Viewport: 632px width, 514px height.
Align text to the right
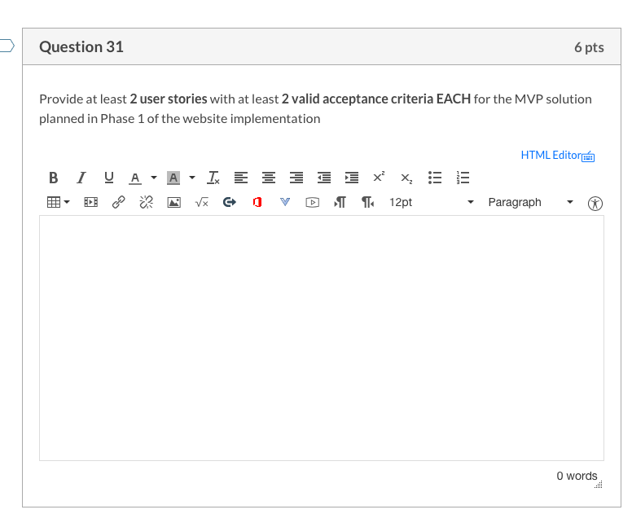click(296, 178)
